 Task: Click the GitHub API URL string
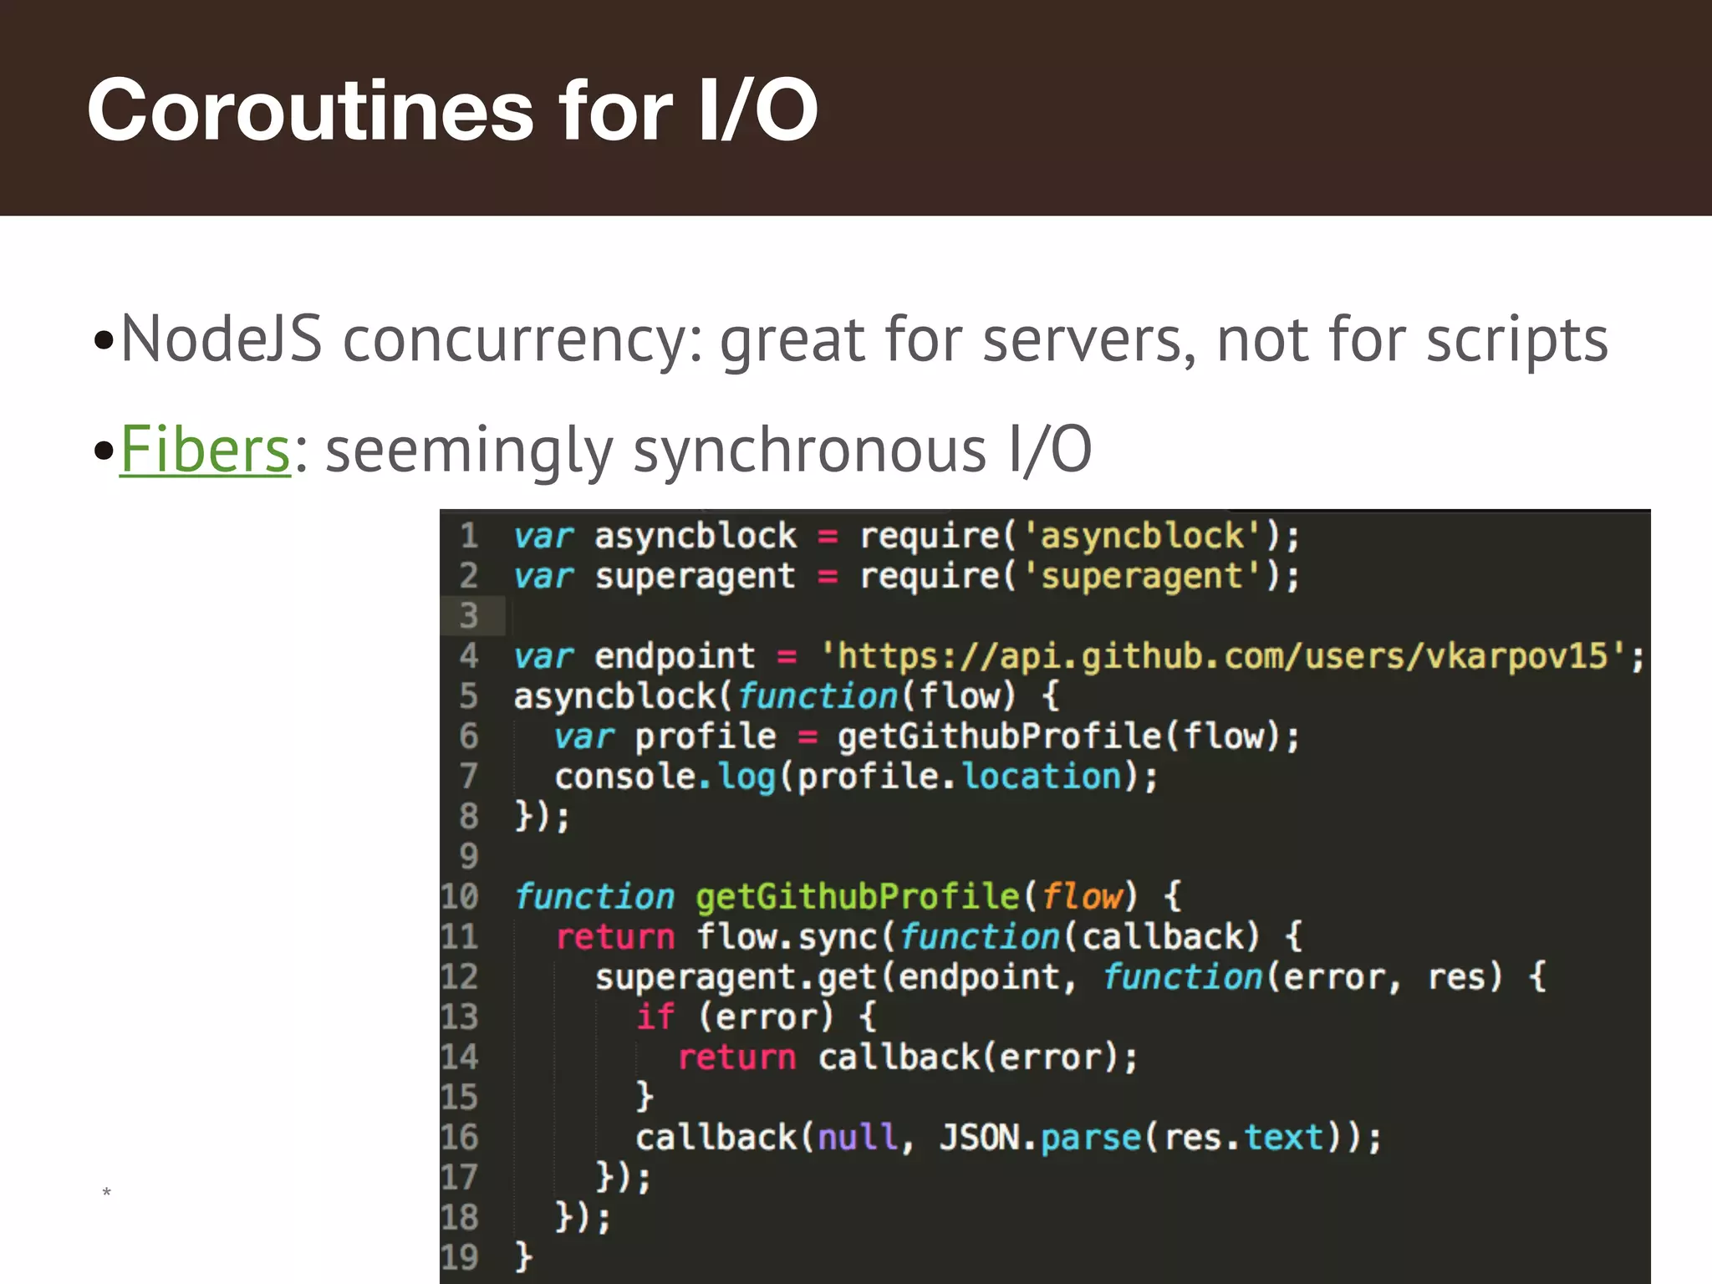(1224, 656)
